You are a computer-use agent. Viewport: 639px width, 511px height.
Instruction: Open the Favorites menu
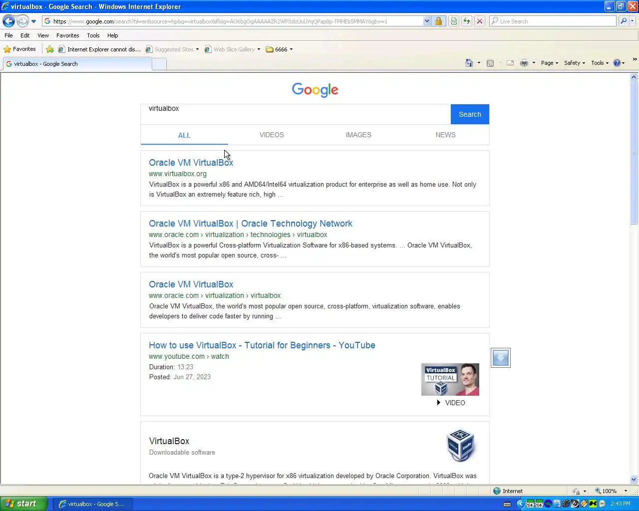[68, 35]
